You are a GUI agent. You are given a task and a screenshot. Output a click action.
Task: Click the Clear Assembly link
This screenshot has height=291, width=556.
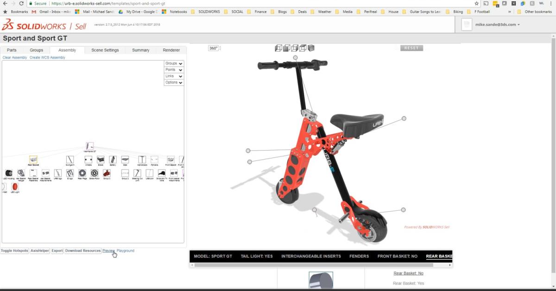click(14, 57)
